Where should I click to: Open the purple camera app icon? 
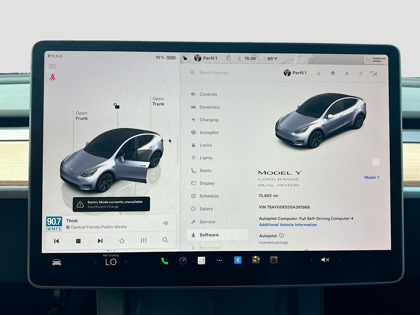(x=183, y=261)
